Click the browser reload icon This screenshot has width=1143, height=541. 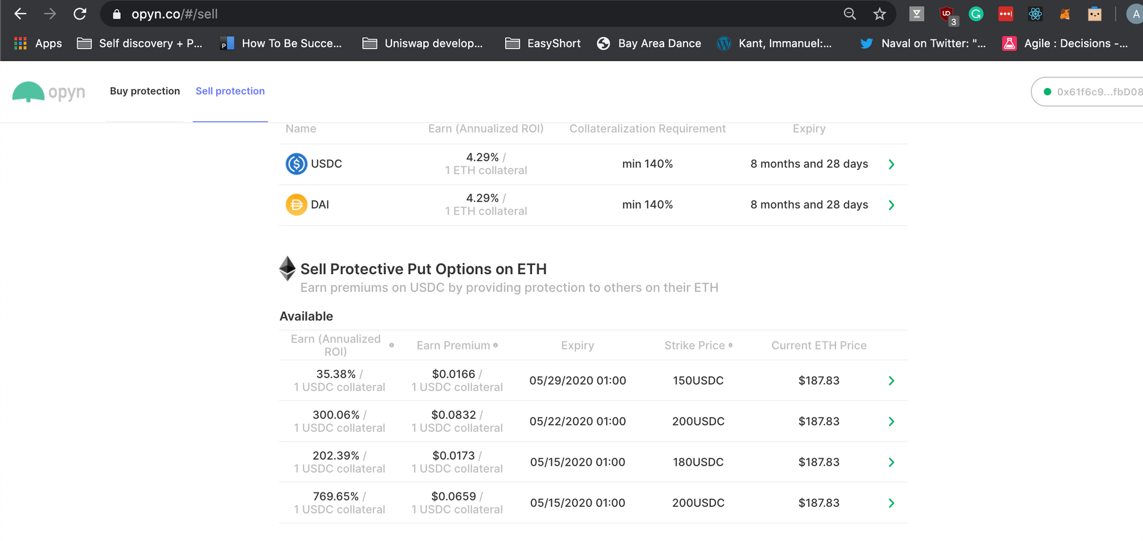80,14
